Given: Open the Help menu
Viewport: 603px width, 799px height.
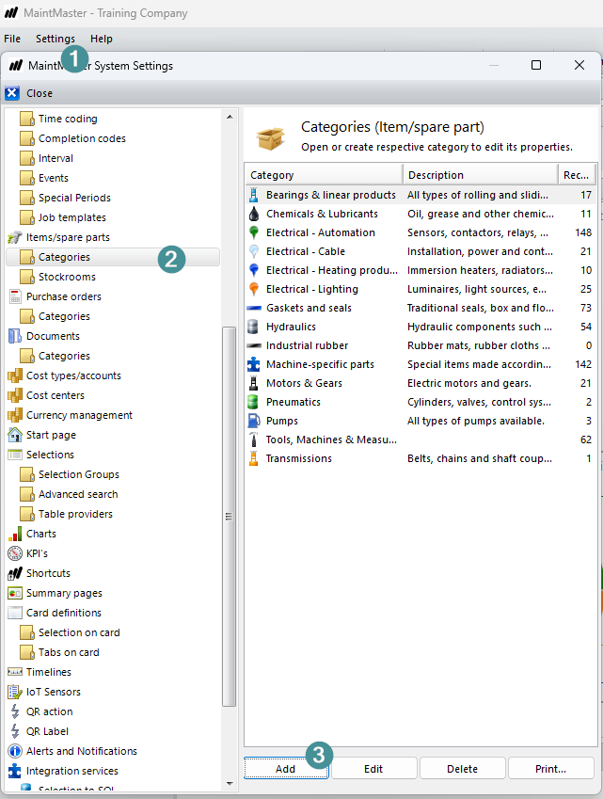Looking at the screenshot, I should pos(102,39).
